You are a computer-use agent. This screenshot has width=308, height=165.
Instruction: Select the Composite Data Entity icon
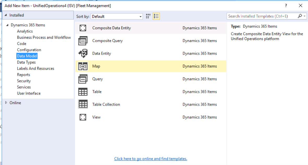(83, 28)
